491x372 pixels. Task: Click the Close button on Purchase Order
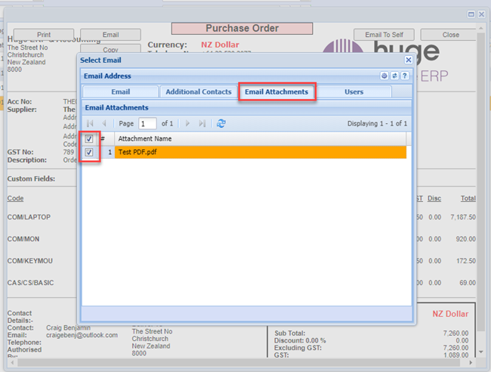click(x=450, y=35)
